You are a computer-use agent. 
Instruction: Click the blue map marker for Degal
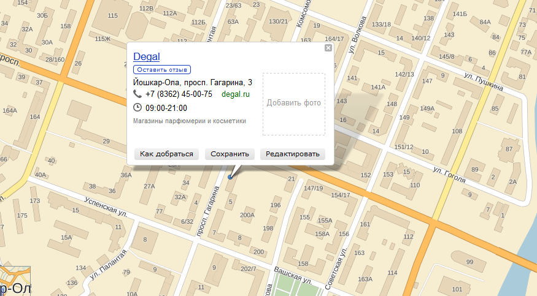pyautogui.click(x=230, y=176)
